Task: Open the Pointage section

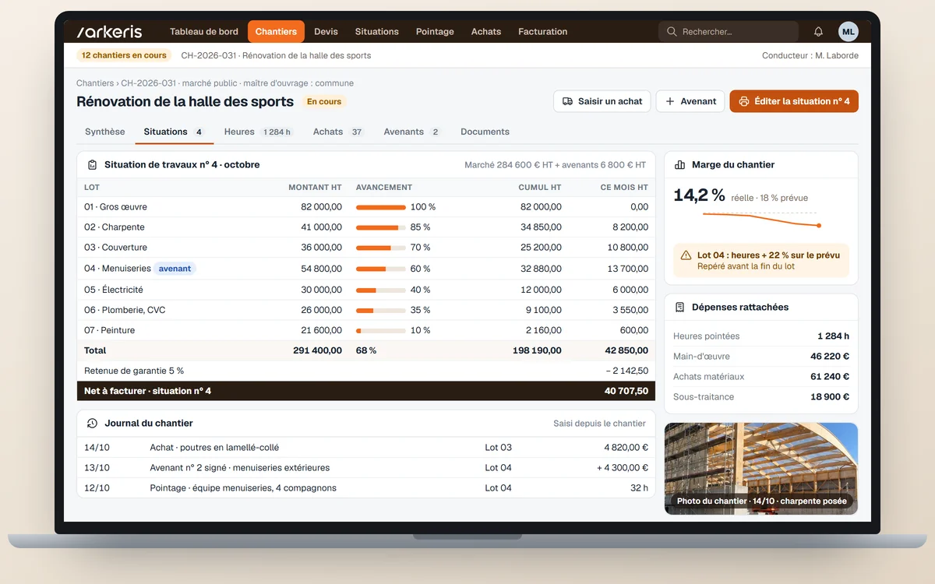Action: [435, 32]
